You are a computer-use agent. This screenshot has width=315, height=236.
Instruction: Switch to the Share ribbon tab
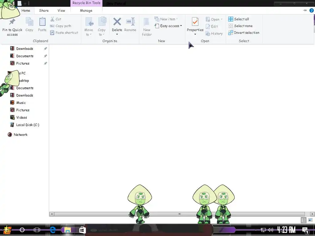coord(44,10)
